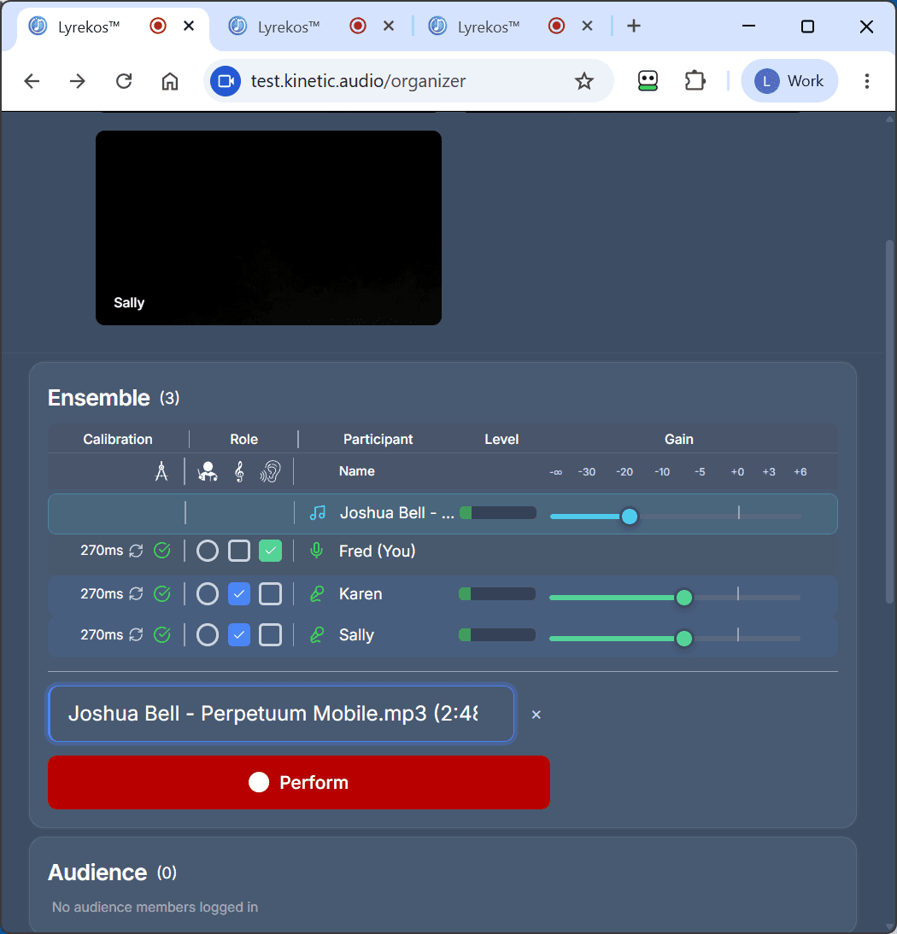This screenshot has height=934, width=897.
Task: Click the address bar URL test.kinetic.audio/organizer
Action: click(x=358, y=81)
